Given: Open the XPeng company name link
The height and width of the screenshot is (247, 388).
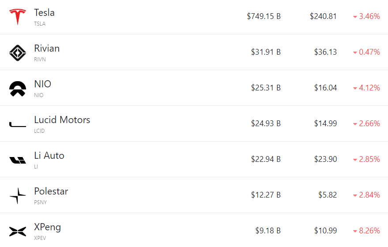Looking at the screenshot, I should (x=47, y=227).
